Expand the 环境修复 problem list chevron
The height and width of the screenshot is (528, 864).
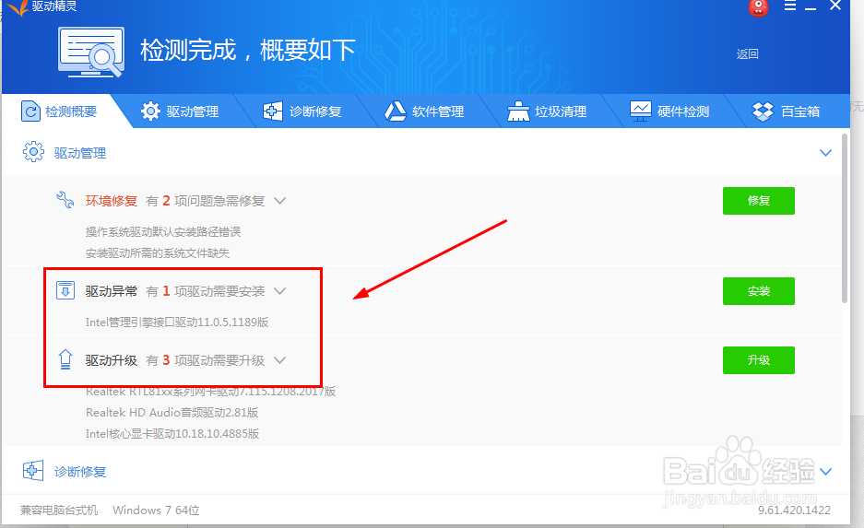280,201
